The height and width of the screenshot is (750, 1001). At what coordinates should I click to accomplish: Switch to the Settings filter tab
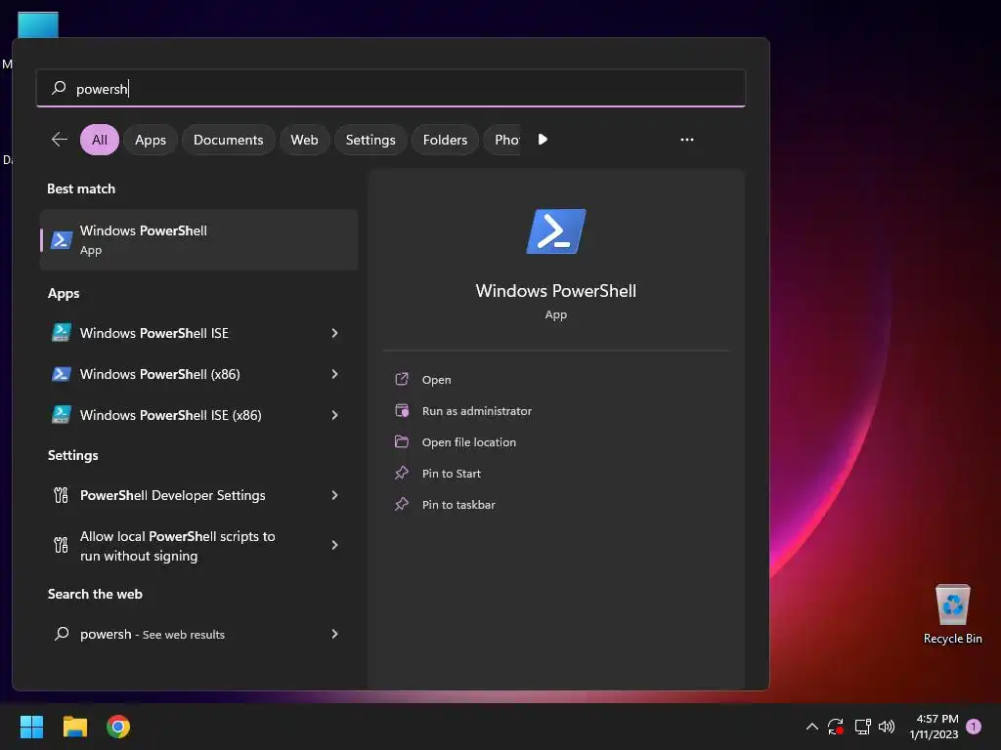pos(370,140)
